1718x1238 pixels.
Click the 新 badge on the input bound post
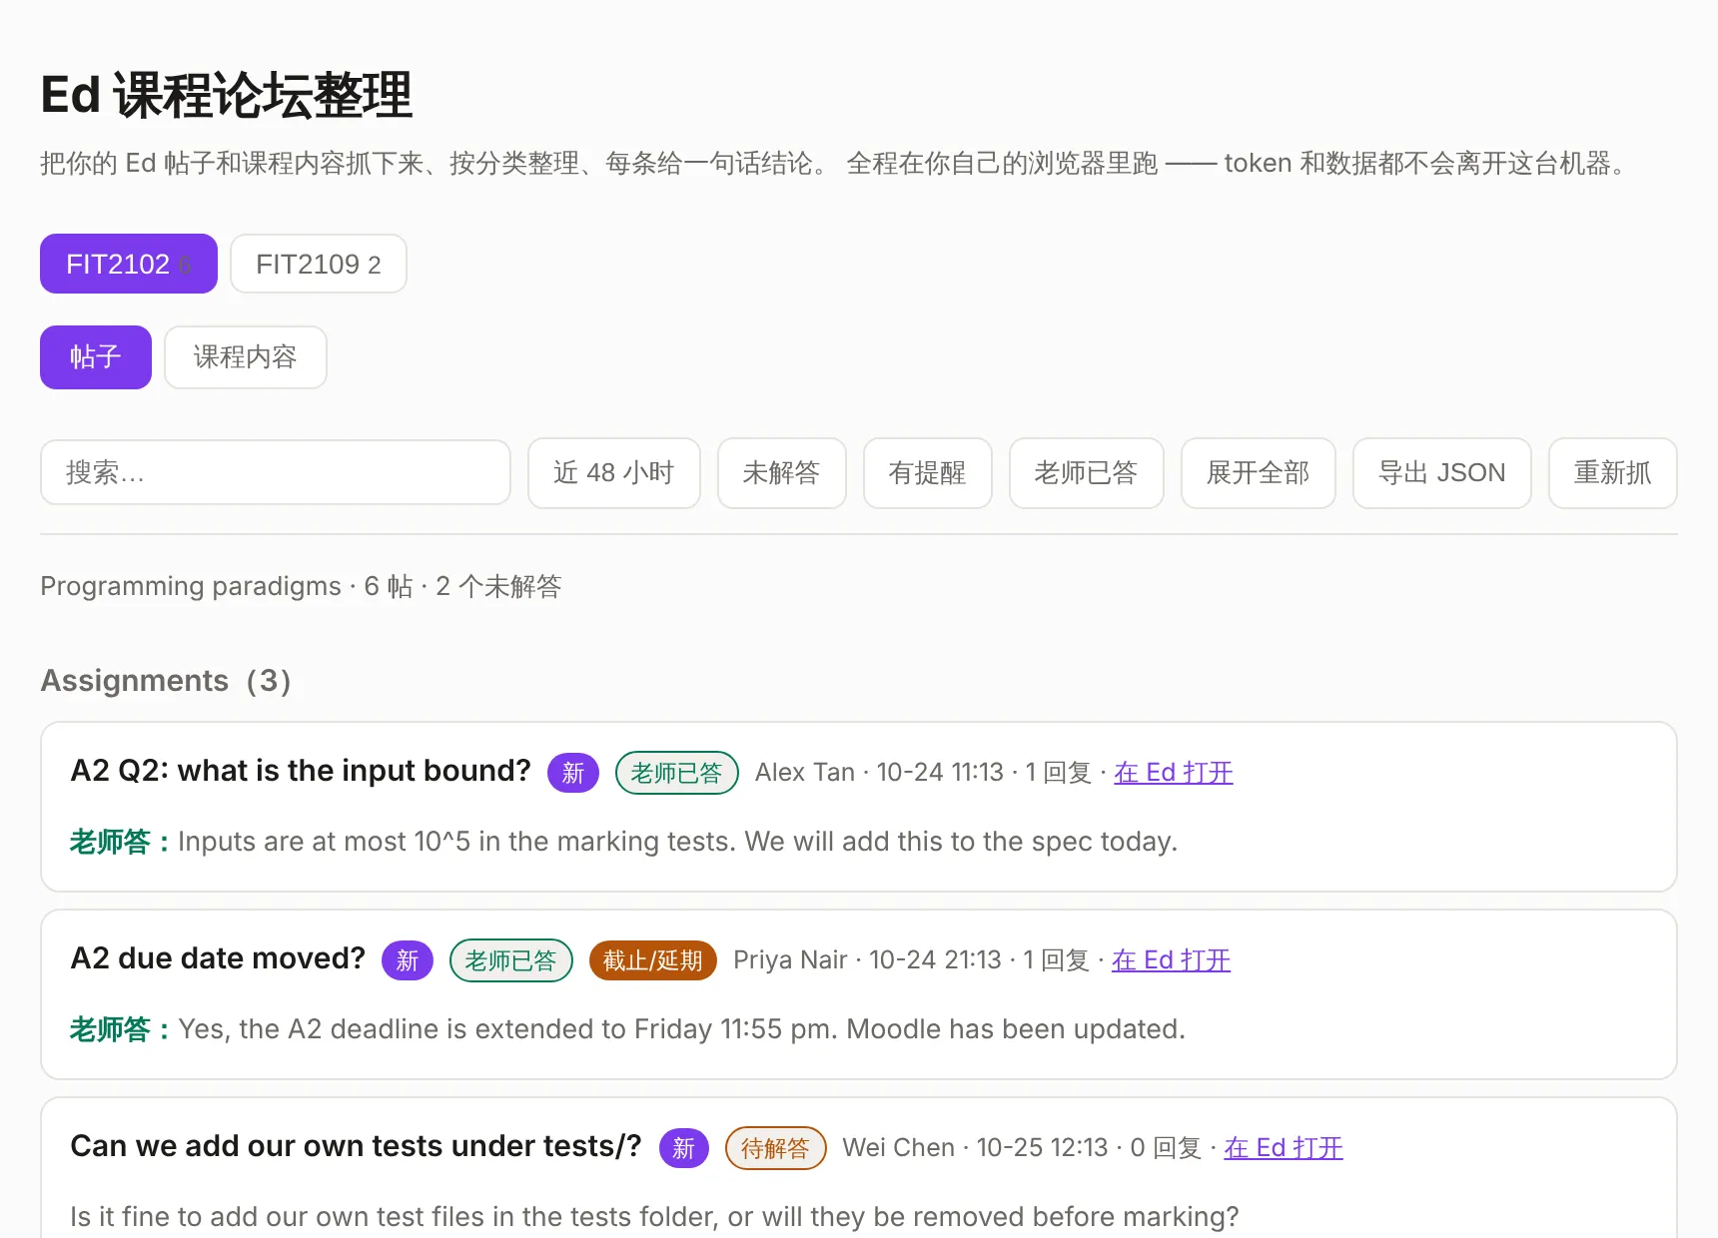[573, 773]
